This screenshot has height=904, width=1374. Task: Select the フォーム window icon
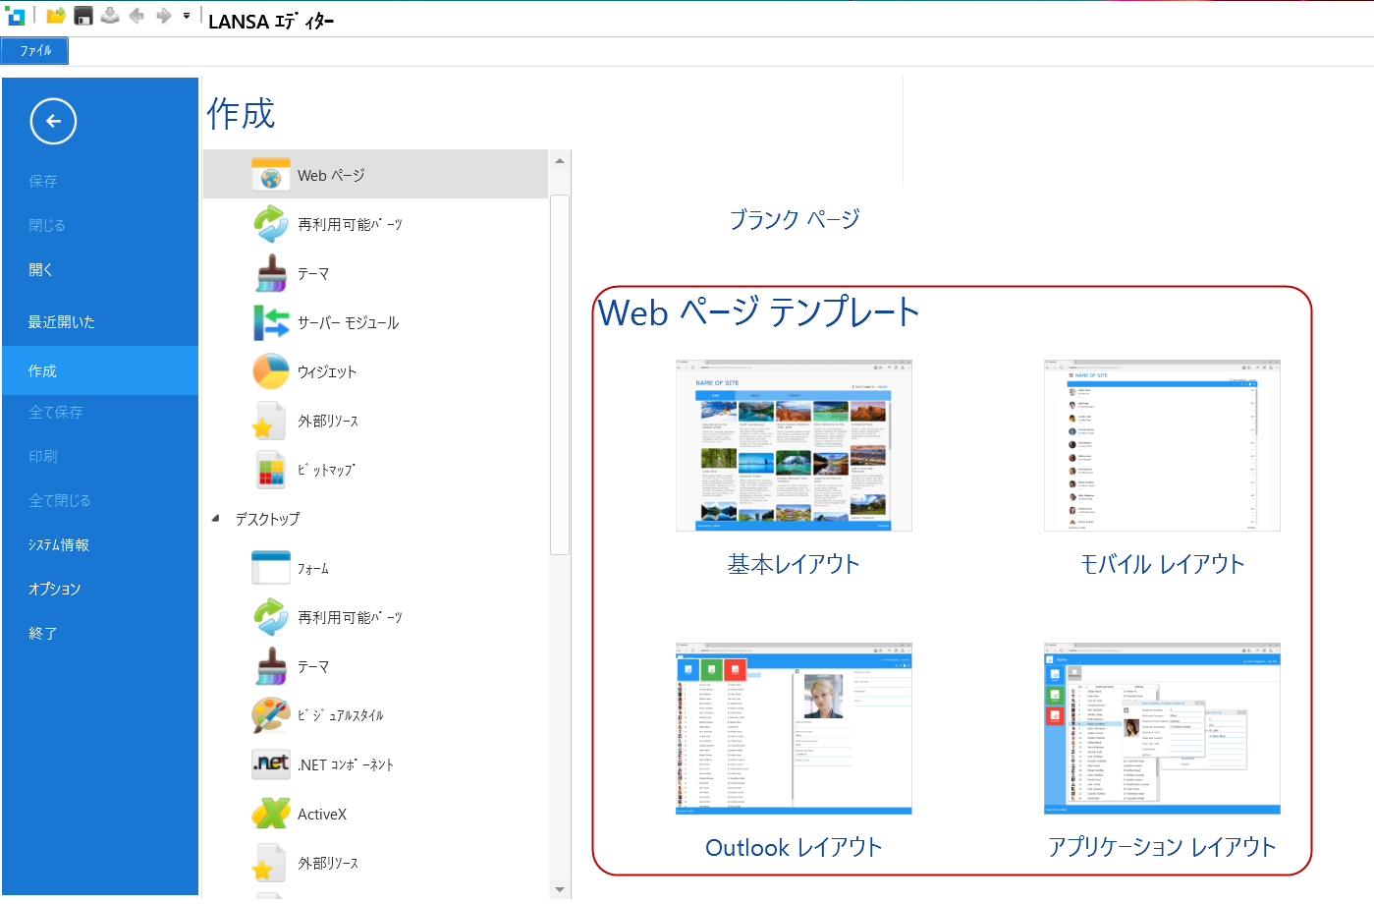pyautogui.click(x=271, y=568)
